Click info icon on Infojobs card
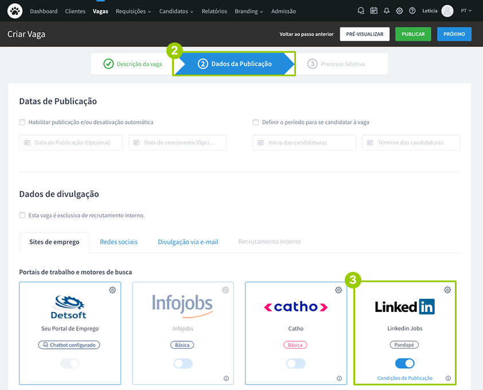The width and height of the screenshot is (483, 390). pyautogui.click(x=226, y=379)
